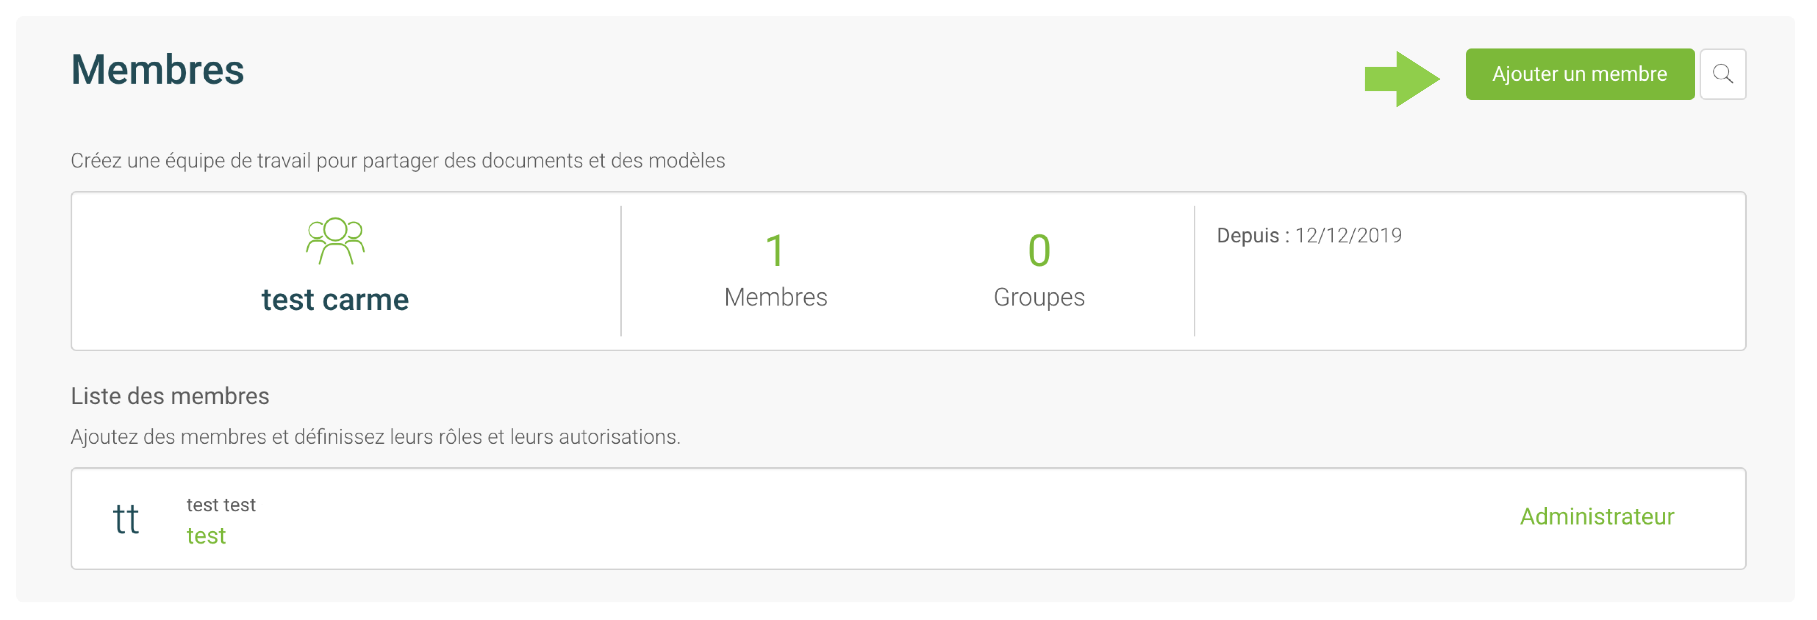The height and width of the screenshot is (620, 1817).
Task: Select the Membres label under count
Action: pyautogui.click(x=775, y=297)
